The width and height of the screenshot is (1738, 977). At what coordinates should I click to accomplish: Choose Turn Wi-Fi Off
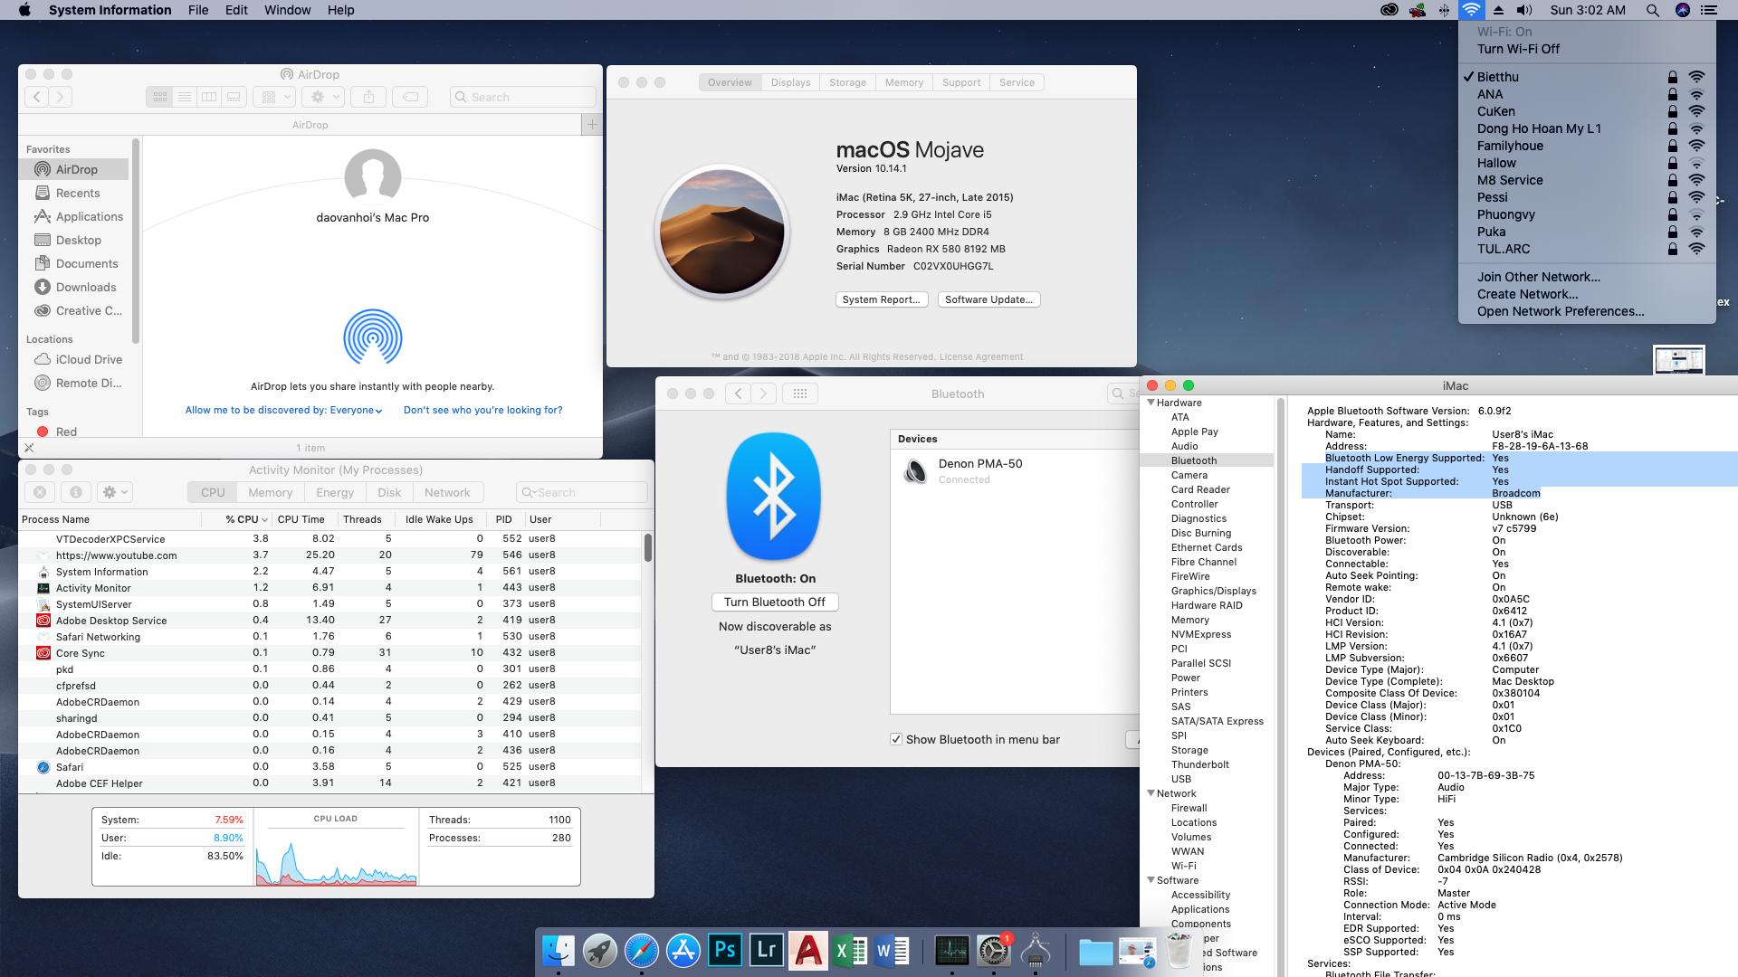[x=1587, y=49]
